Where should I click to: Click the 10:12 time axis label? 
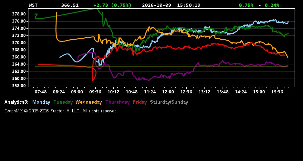[x=113, y=92]
